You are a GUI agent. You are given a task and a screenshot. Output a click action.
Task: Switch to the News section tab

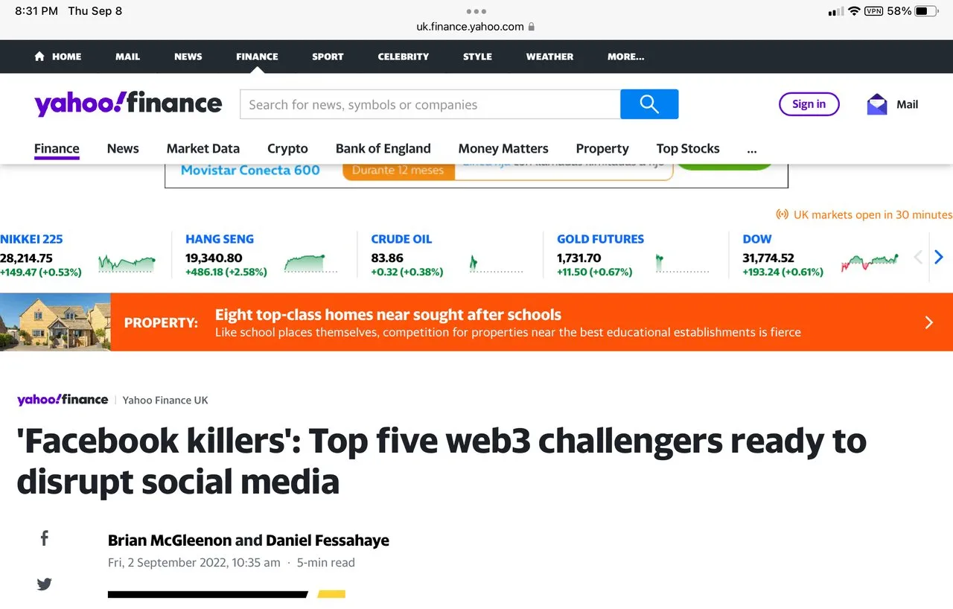click(123, 148)
